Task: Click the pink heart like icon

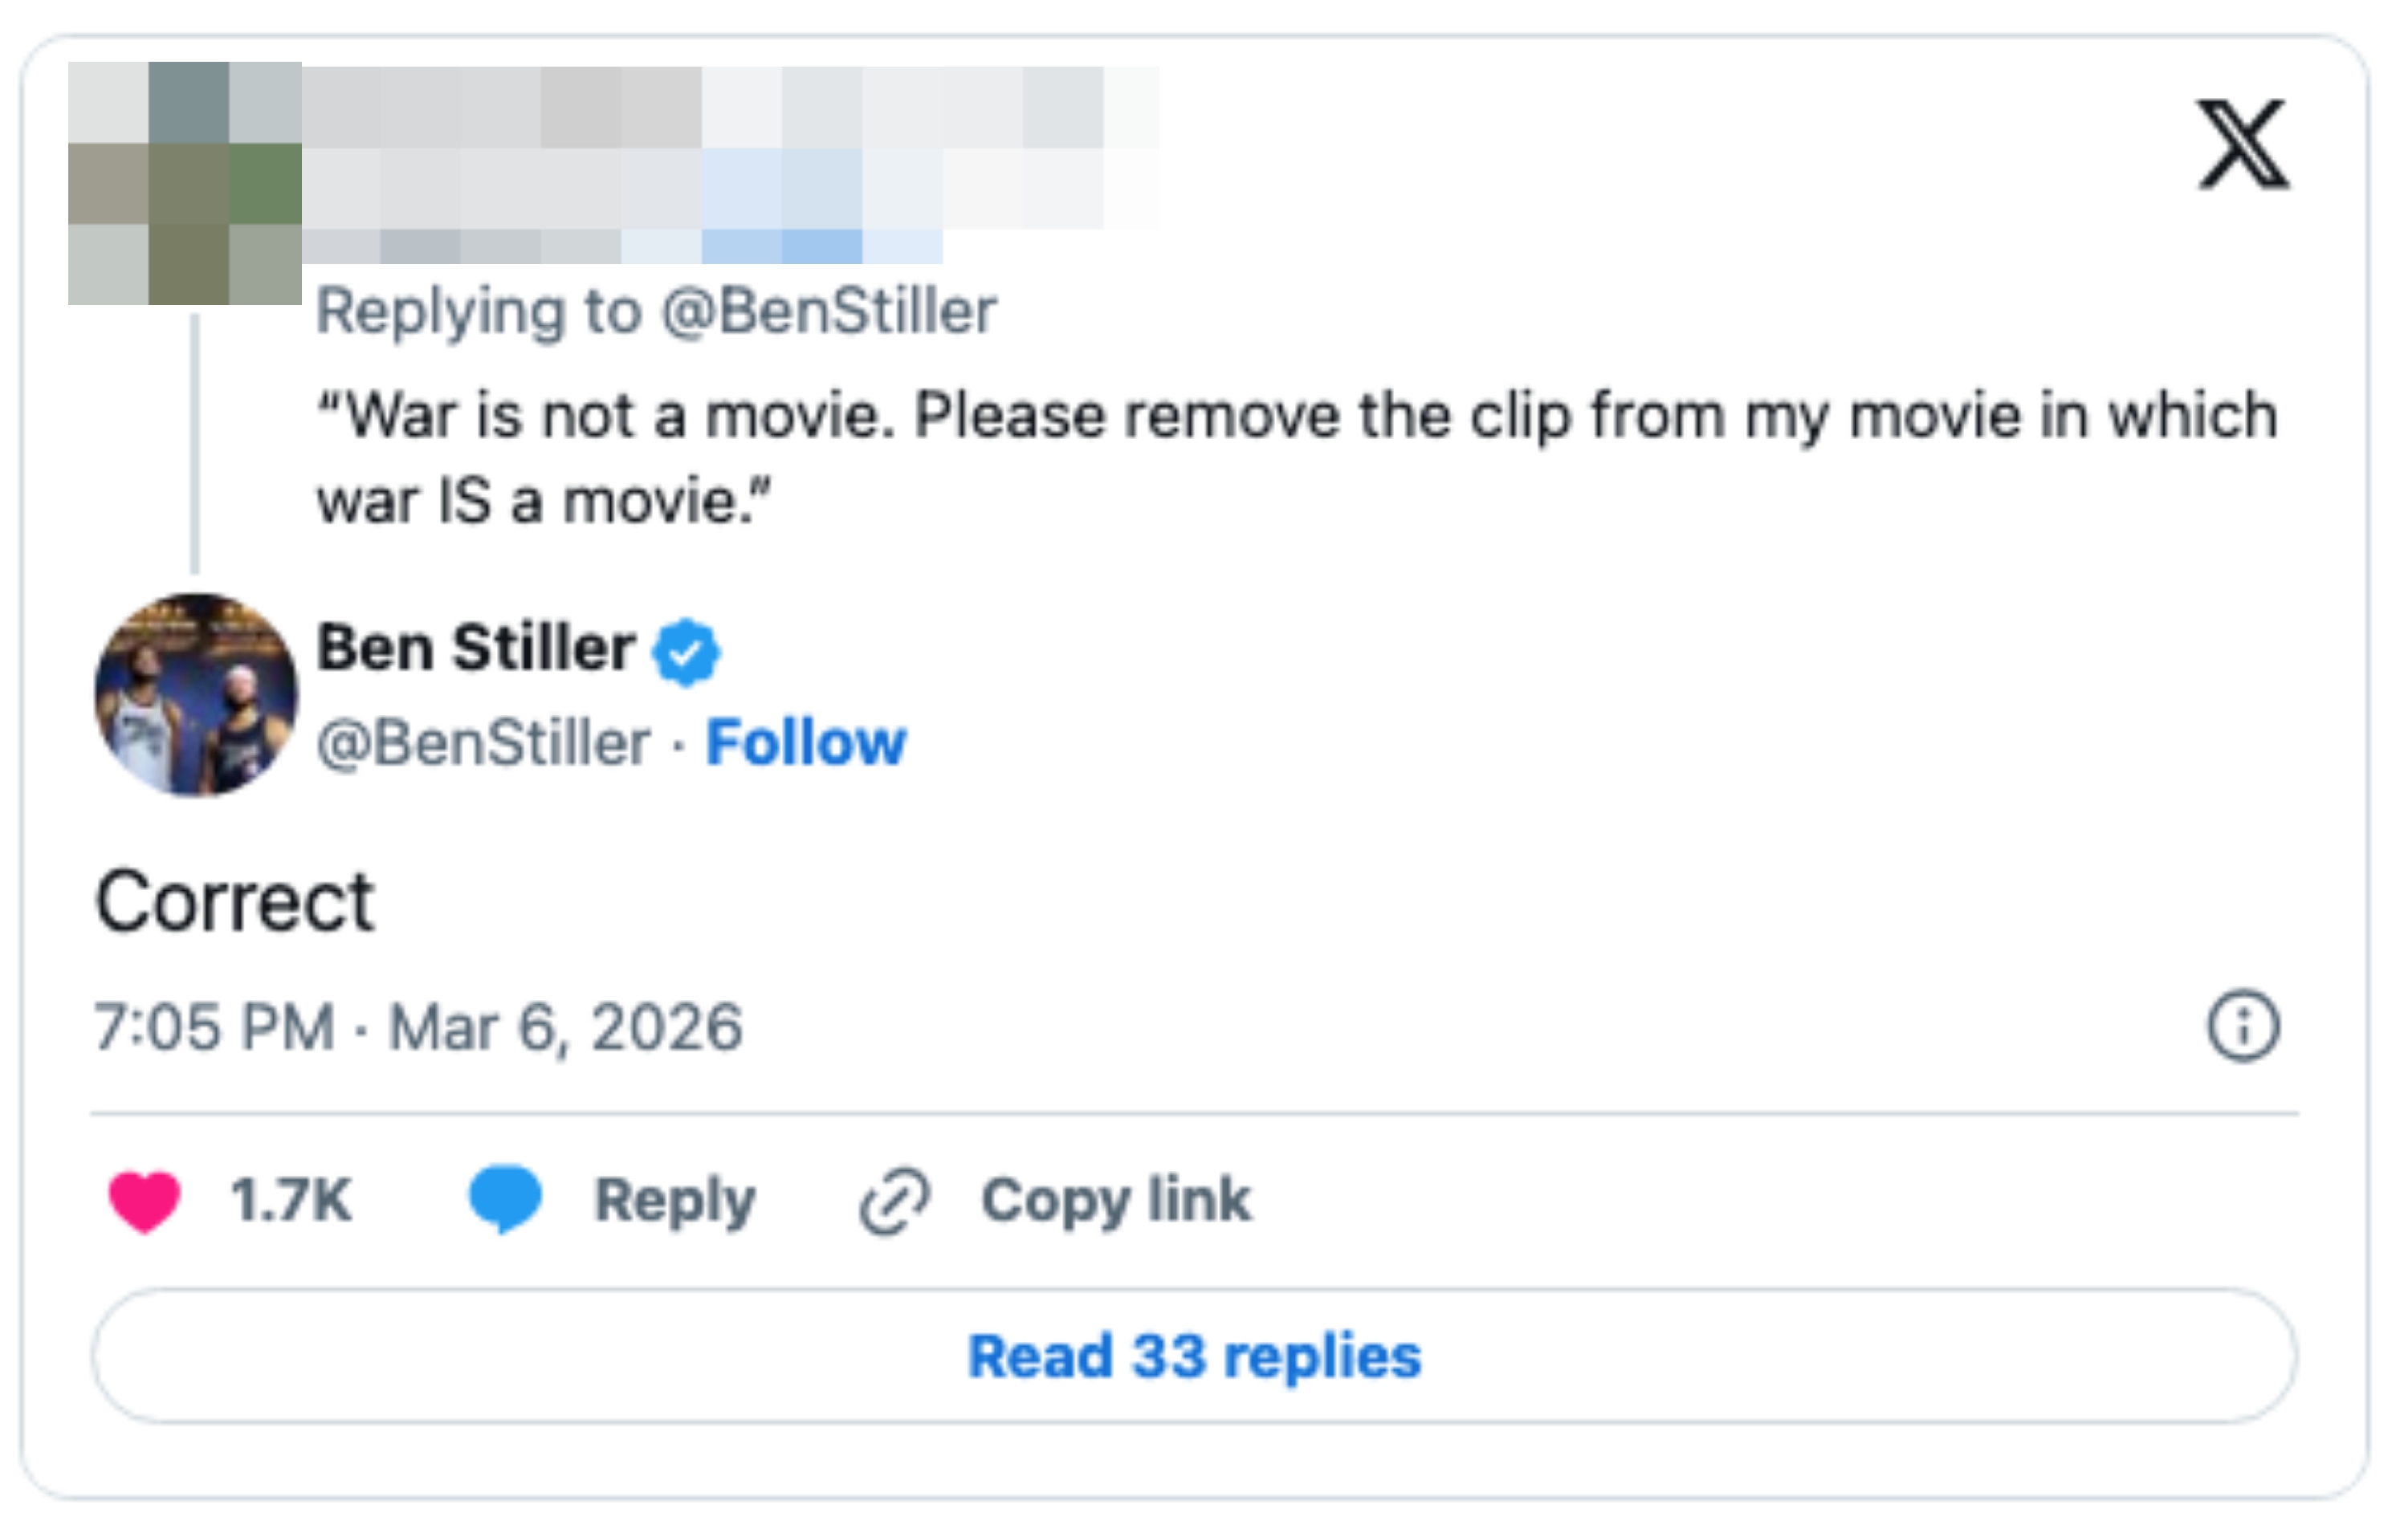Action: tap(144, 1200)
